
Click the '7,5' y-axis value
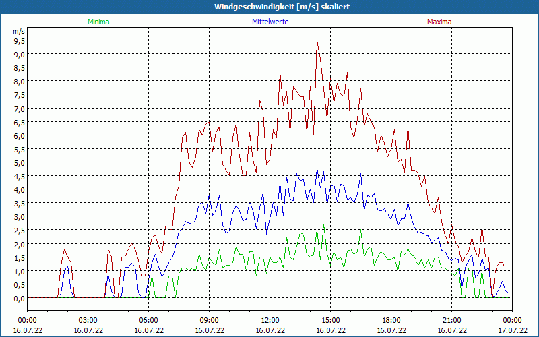(x=20, y=95)
